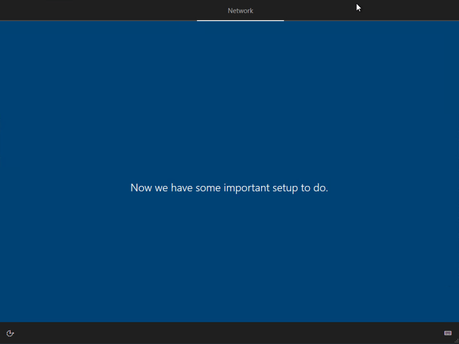
Task: Click the on-screen keyboard icon
Action: [x=448, y=333]
